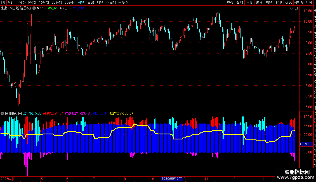Open the 标记 marker tool
The image size is (316, 182).
[288, 3]
